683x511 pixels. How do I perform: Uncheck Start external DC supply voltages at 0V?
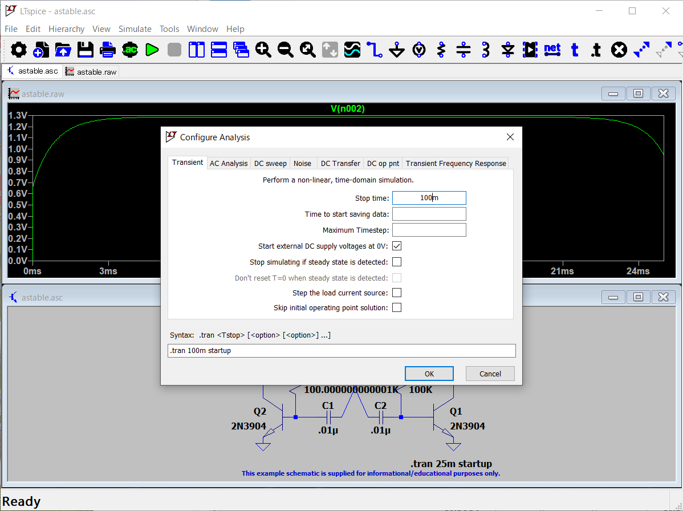397,246
